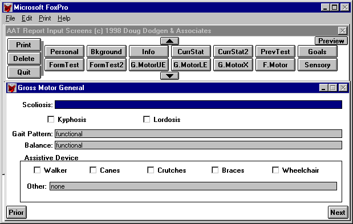This screenshot has width=353, height=224.
Task: Click the Print button on the left
Action: (x=24, y=45)
